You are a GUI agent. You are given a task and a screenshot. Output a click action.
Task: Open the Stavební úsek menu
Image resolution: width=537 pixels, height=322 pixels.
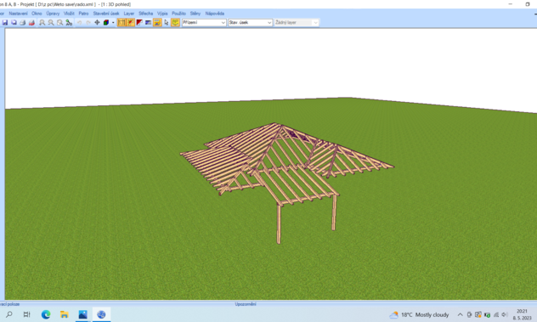106,14
